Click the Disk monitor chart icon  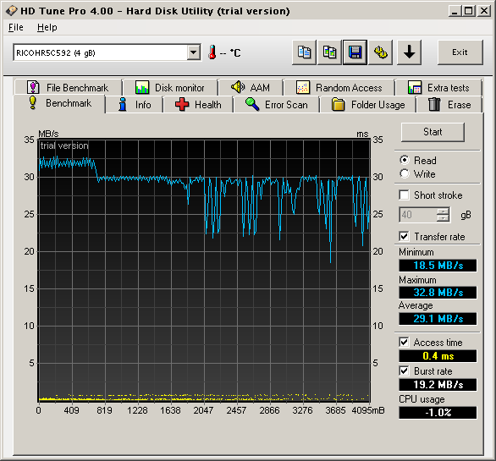tap(142, 87)
